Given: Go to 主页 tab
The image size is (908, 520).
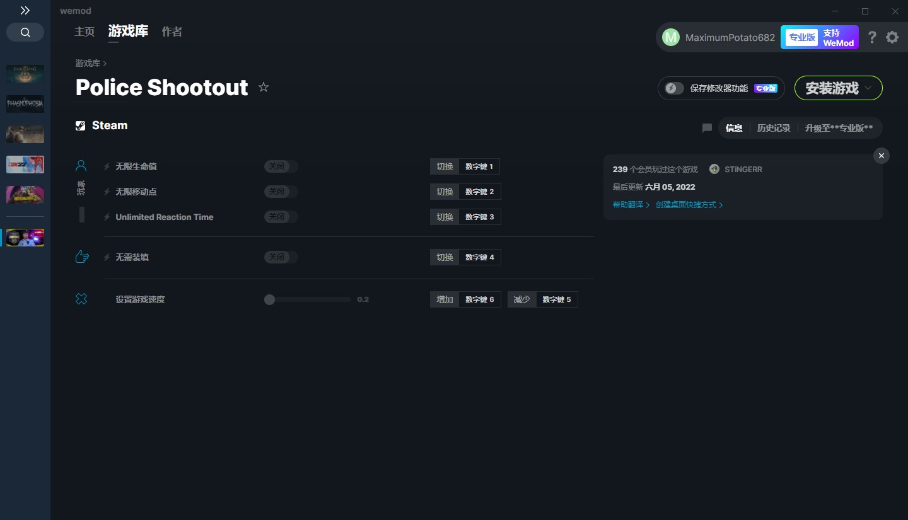Looking at the screenshot, I should [x=84, y=32].
